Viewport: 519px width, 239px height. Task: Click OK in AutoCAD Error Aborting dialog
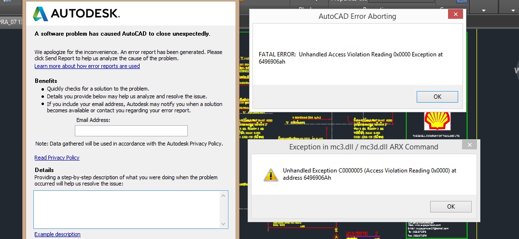click(x=437, y=96)
